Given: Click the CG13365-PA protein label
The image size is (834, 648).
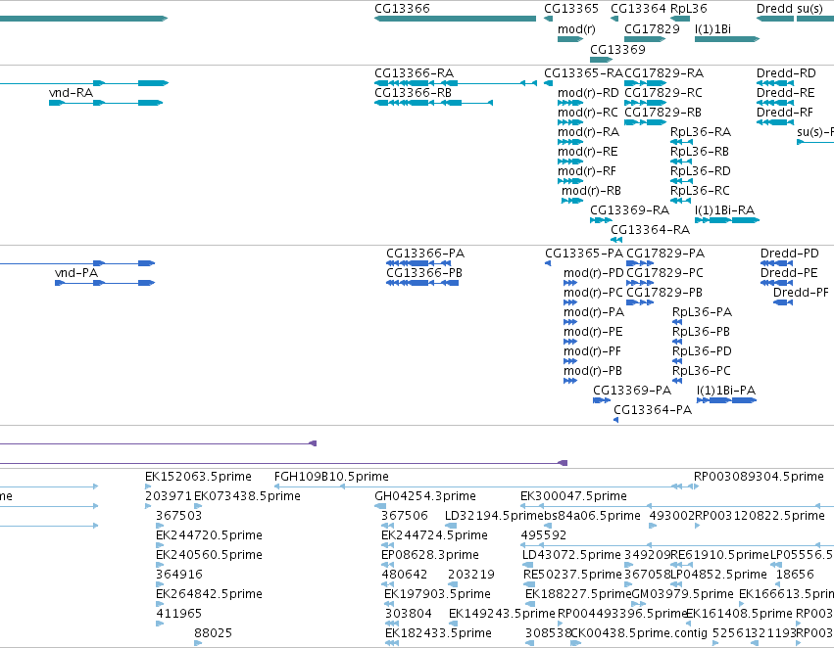Looking at the screenshot, I should [x=584, y=254].
